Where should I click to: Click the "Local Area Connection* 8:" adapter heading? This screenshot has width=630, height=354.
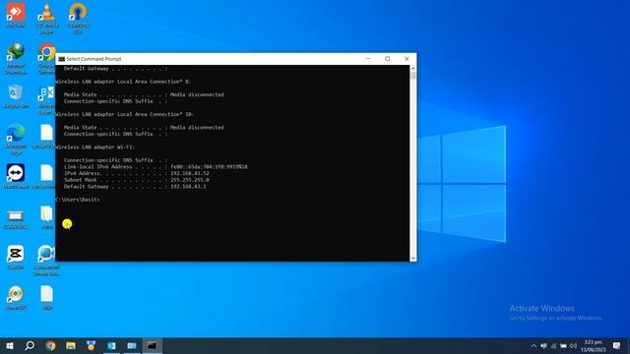click(x=123, y=82)
